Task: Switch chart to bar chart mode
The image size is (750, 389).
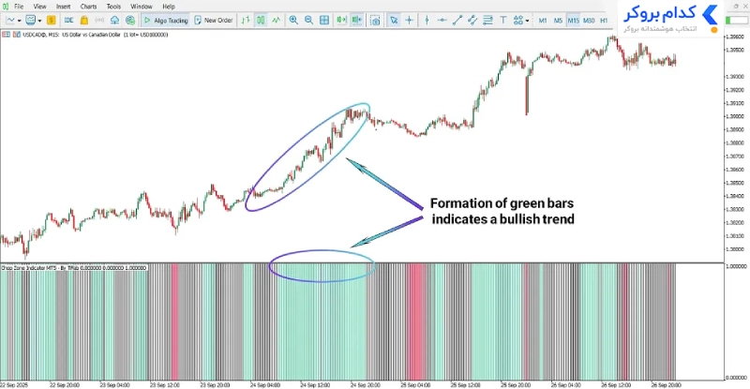Action: tap(246, 20)
